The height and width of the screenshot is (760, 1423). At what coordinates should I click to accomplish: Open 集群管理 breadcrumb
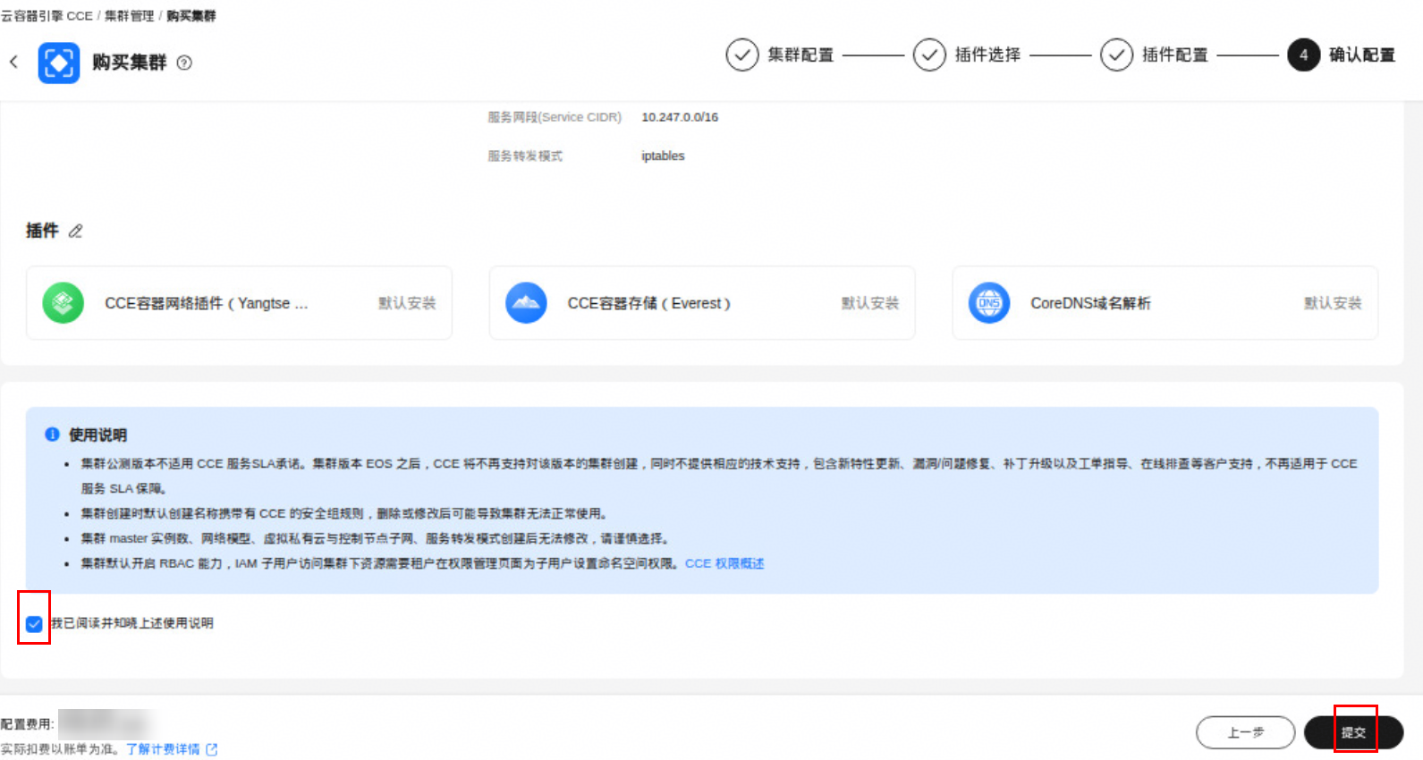coord(129,16)
